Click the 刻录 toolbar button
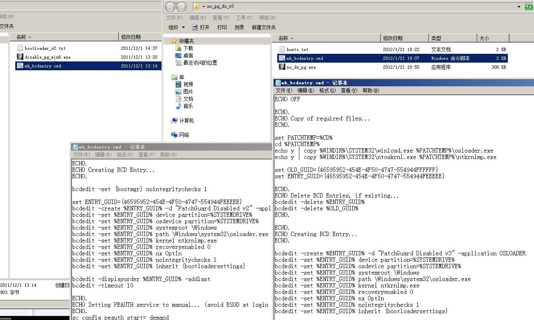Image resolution: width=534 pixels, height=320 pixels. coord(239,27)
